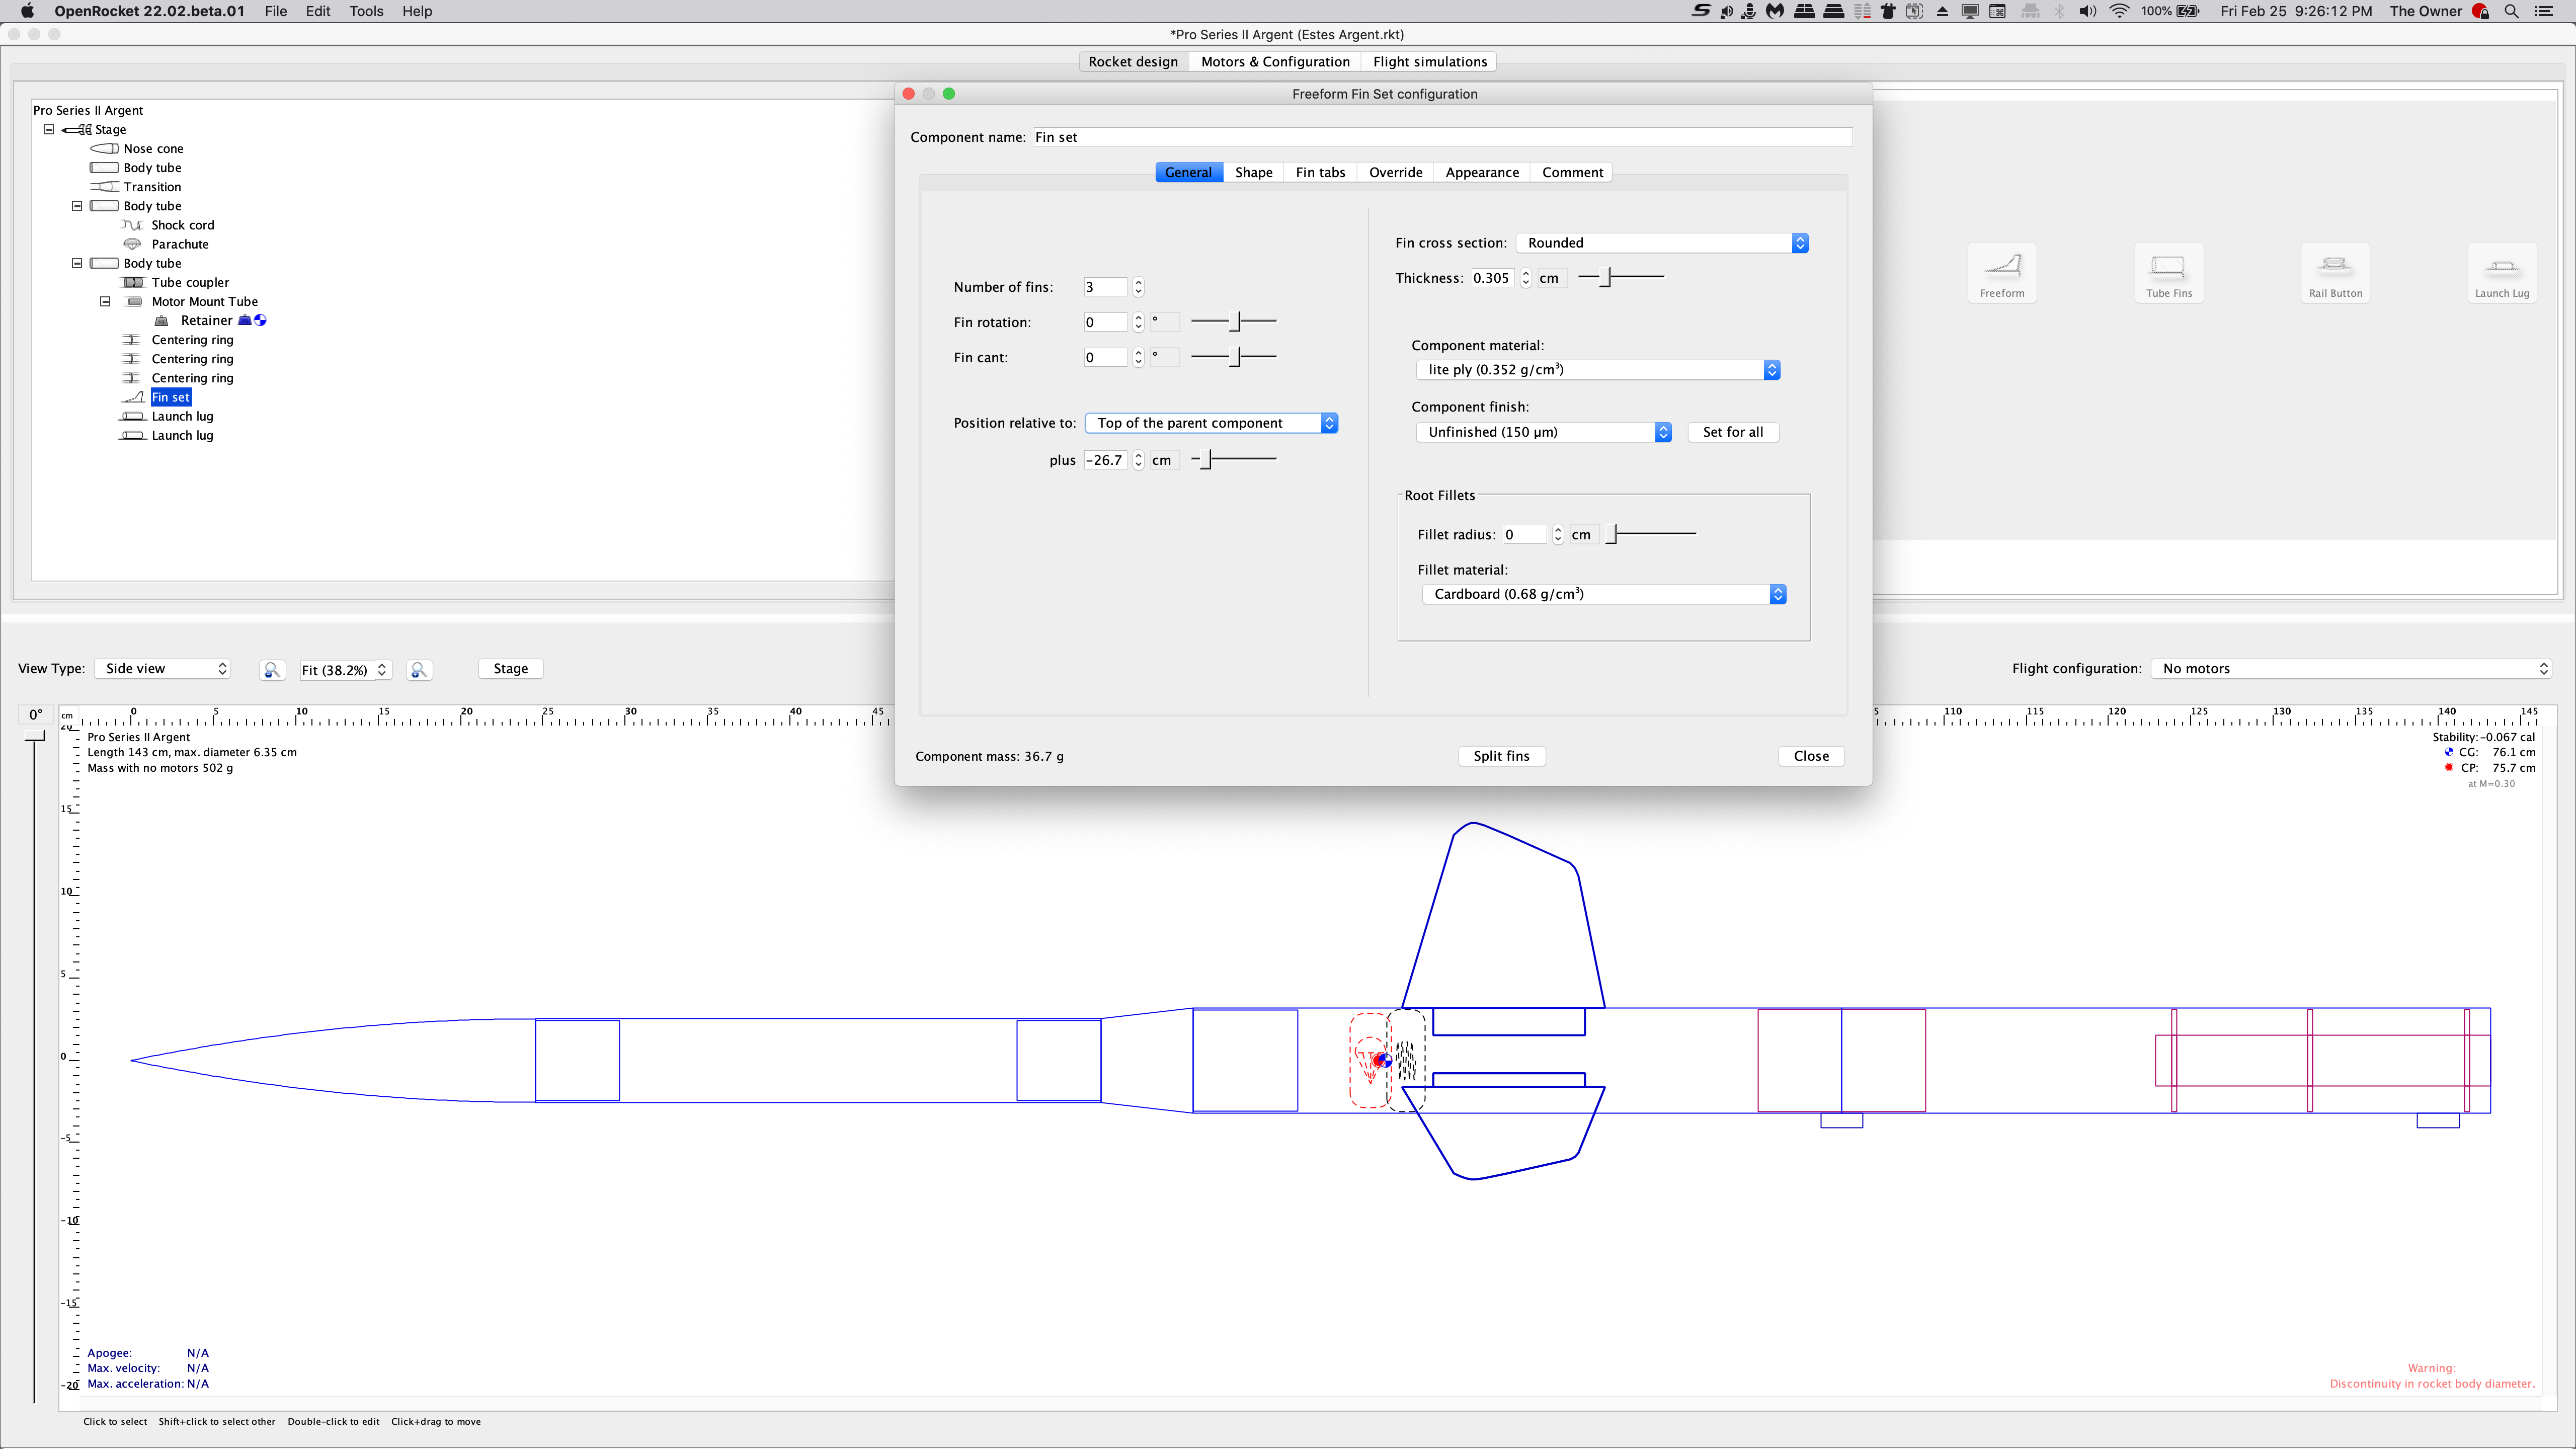
Task: Click the zoom-out magnifier icon beside View Type
Action: click(x=272, y=669)
